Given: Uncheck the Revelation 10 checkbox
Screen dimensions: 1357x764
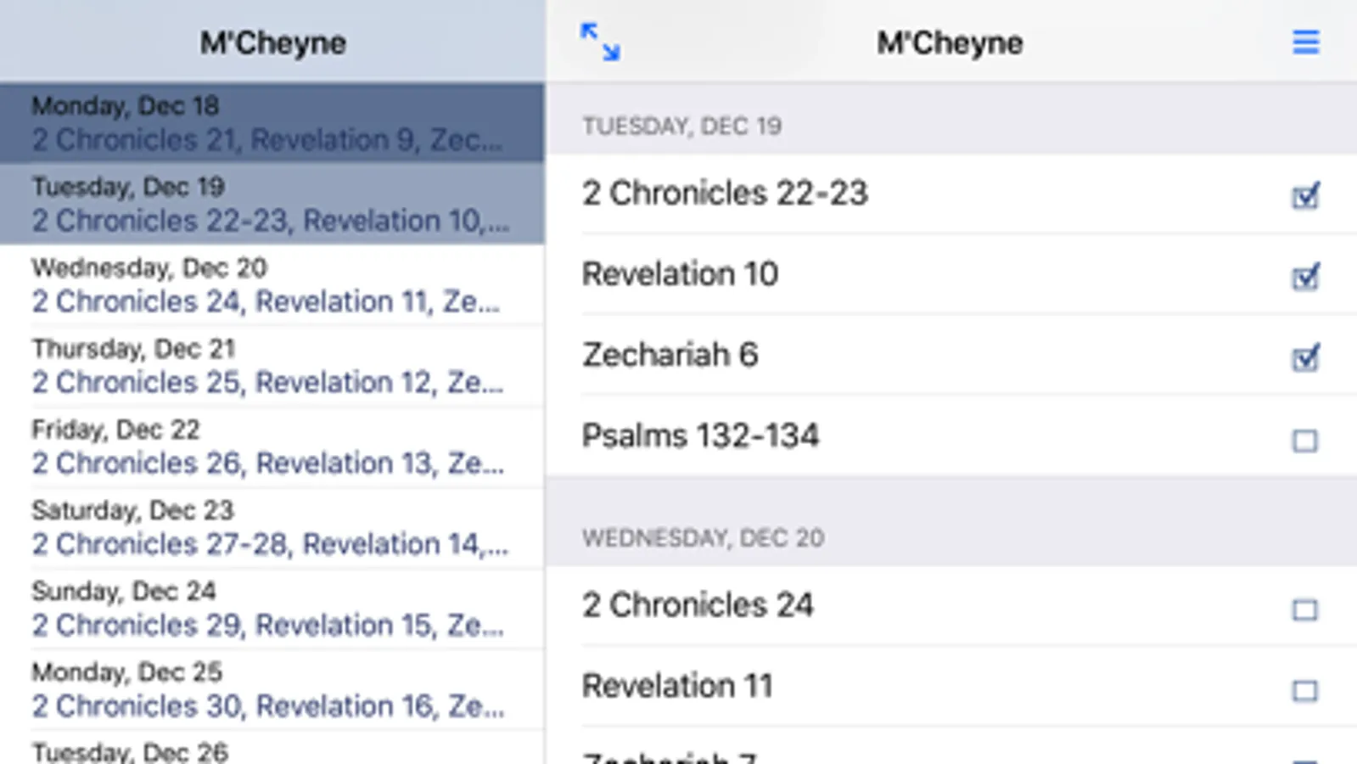Looking at the screenshot, I should pyautogui.click(x=1305, y=277).
